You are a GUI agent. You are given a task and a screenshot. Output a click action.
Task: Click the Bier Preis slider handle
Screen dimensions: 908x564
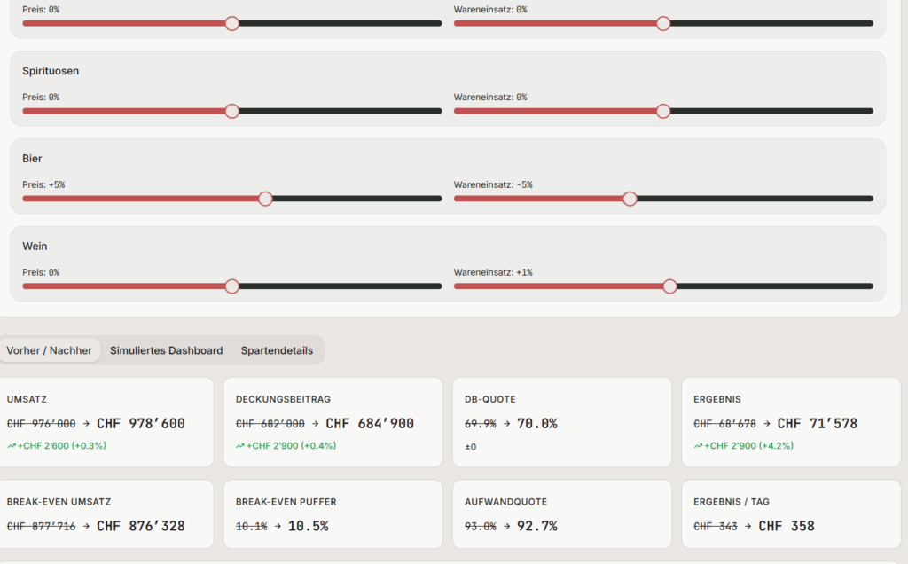(265, 199)
